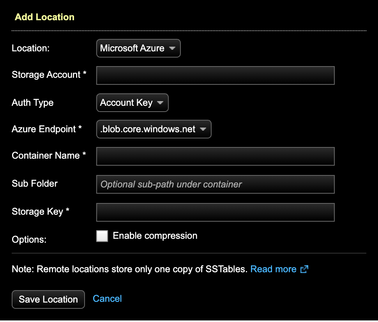This screenshot has width=378, height=322.
Task: Click Cancel to dismiss the form
Action: pyautogui.click(x=107, y=298)
